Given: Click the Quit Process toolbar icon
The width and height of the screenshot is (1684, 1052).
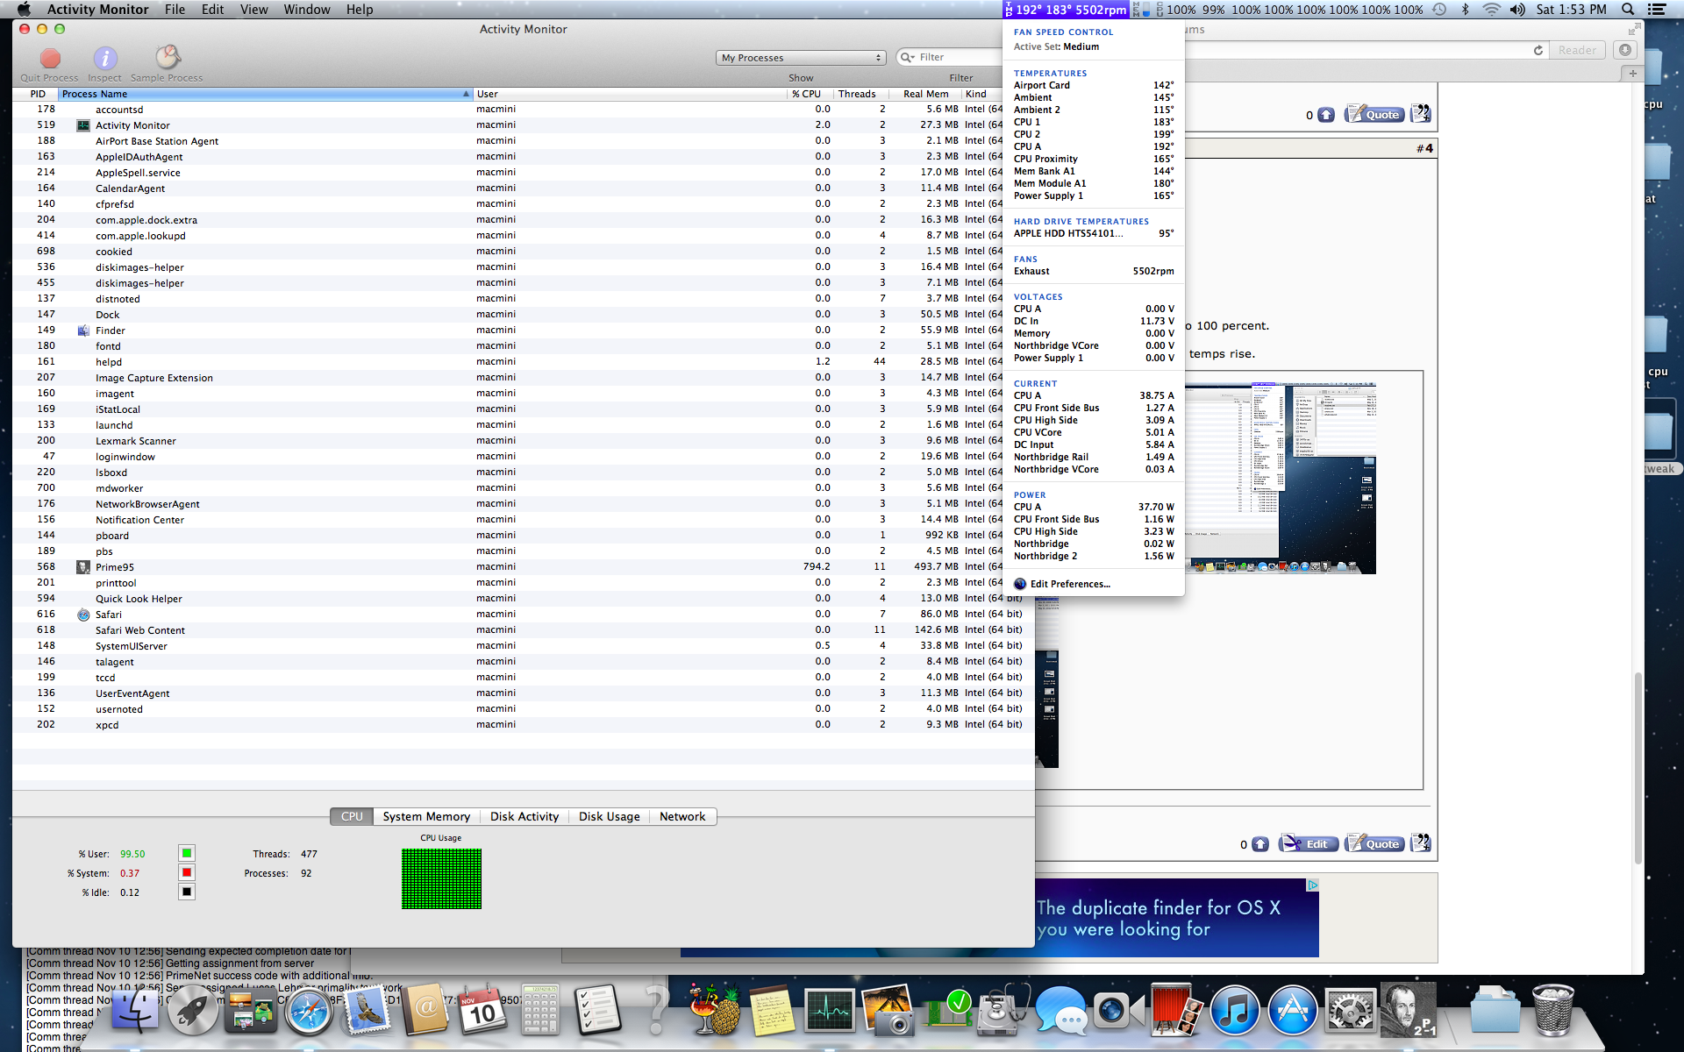Looking at the screenshot, I should point(50,58).
